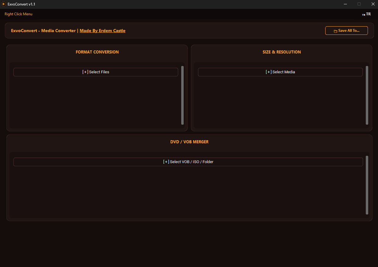Click the FORMAT CONVERSION heading
Image resolution: width=378 pixels, height=267 pixels.
coord(97,52)
